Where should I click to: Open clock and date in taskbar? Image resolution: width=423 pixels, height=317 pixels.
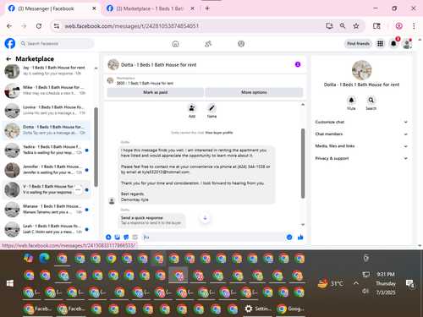tap(386, 283)
